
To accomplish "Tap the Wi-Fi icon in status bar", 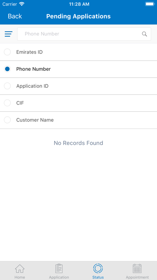I will pos(22,4).
